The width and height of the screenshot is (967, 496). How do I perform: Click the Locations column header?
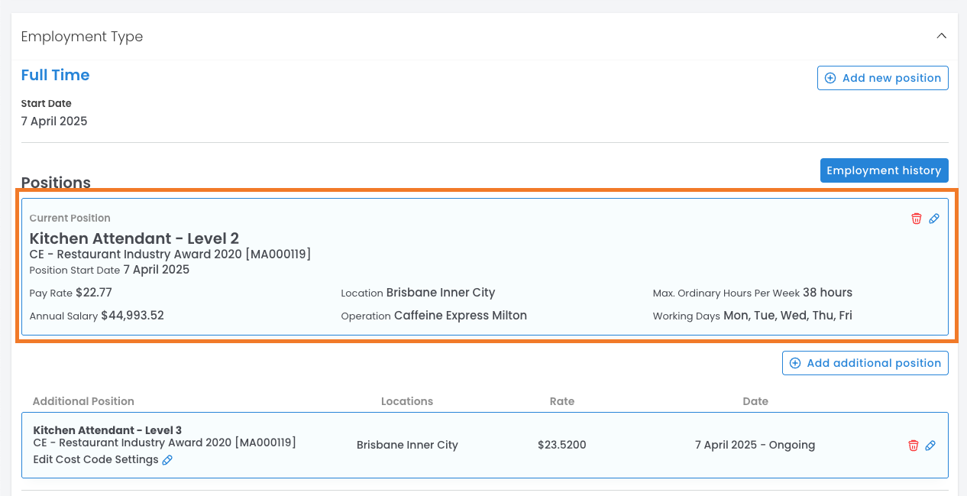click(x=406, y=401)
